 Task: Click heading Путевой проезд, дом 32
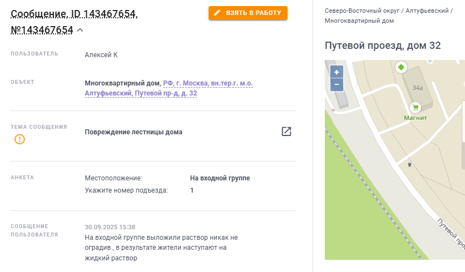(x=383, y=46)
